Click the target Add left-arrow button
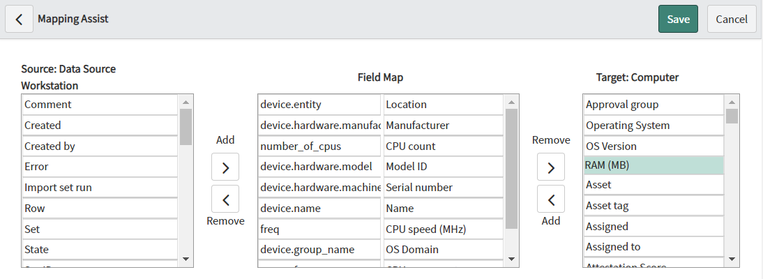 [551, 199]
